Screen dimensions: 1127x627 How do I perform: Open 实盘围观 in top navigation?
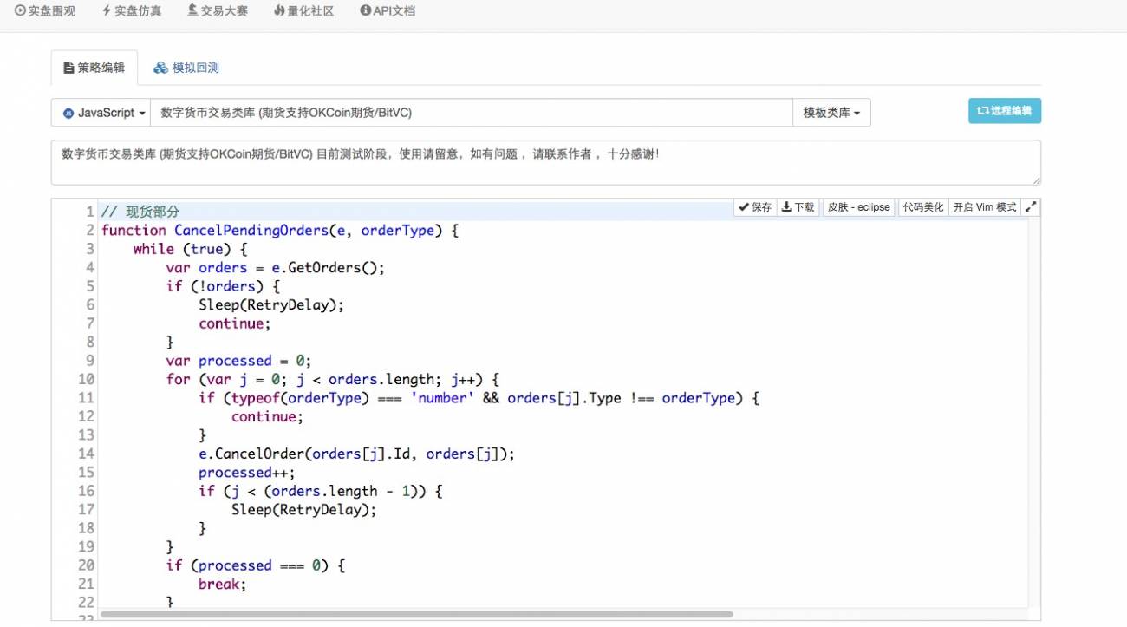click(45, 11)
